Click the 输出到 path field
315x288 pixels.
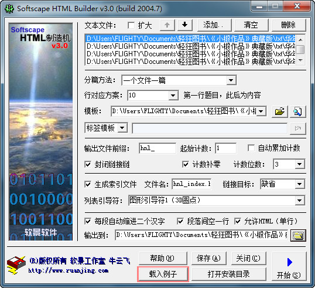(x=201, y=235)
